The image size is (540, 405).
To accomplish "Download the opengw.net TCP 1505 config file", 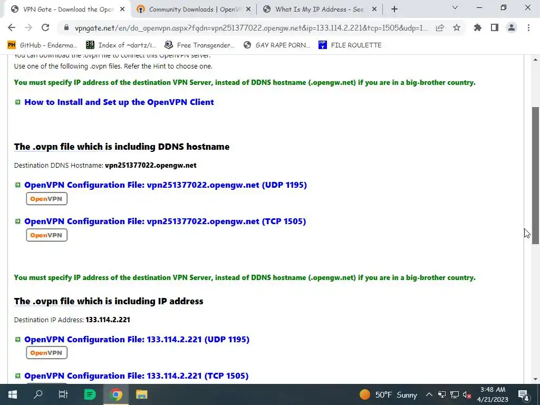I will [x=165, y=221].
